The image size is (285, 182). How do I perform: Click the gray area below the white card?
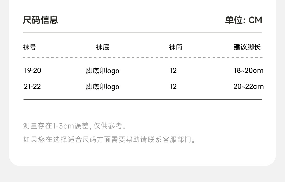(x=142, y=175)
